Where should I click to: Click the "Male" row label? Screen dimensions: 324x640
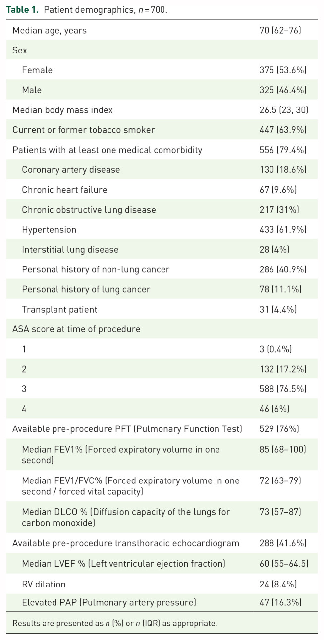tap(32, 90)
